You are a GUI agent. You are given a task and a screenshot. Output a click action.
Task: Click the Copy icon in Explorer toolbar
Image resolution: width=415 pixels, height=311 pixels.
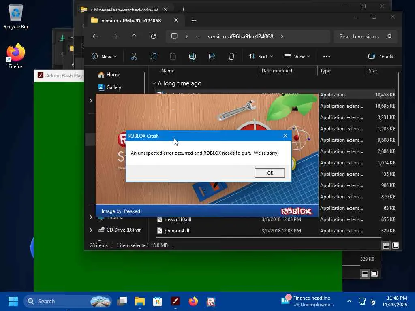tap(154, 56)
